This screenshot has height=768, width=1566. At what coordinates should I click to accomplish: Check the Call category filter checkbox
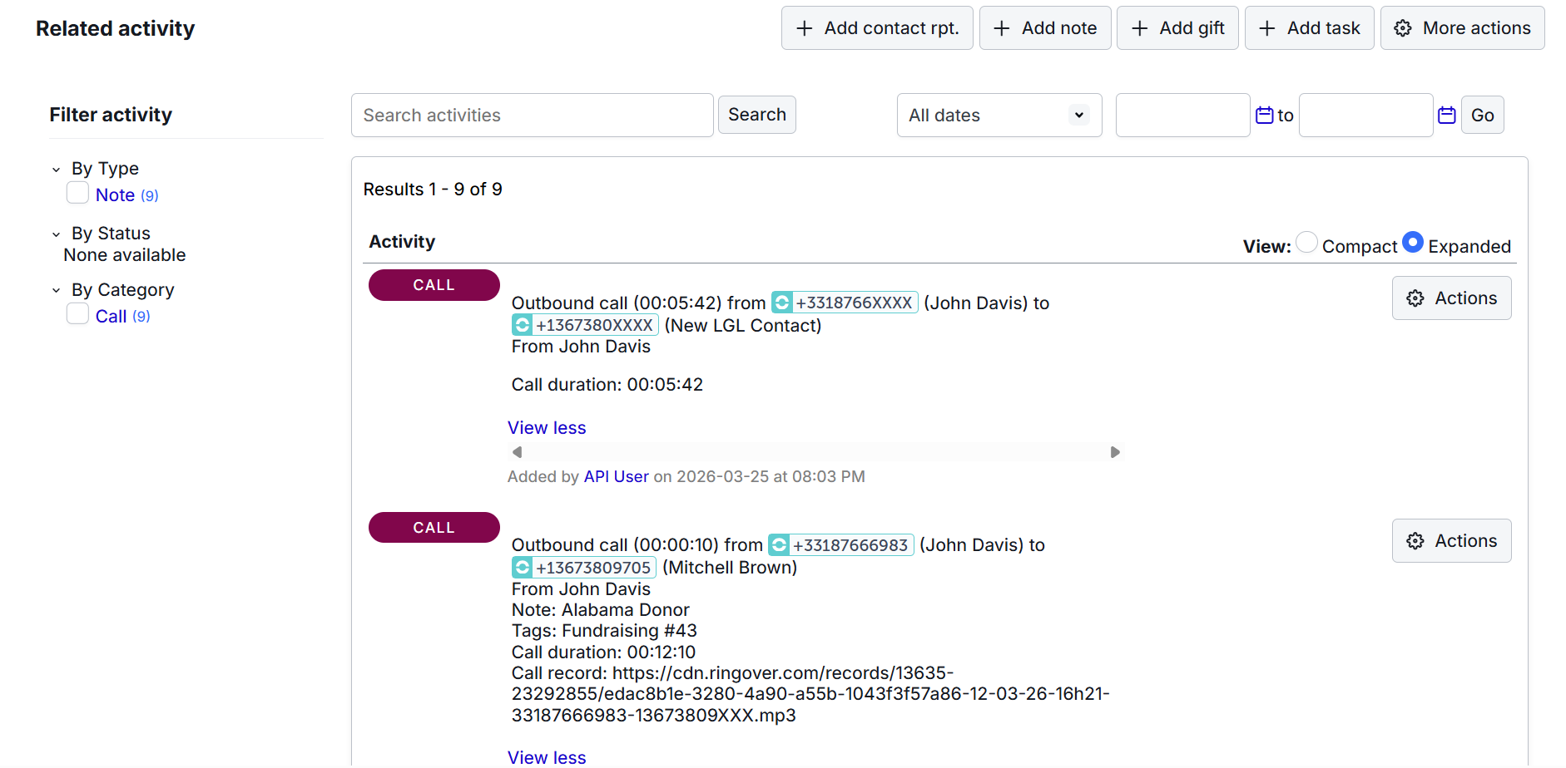point(77,314)
